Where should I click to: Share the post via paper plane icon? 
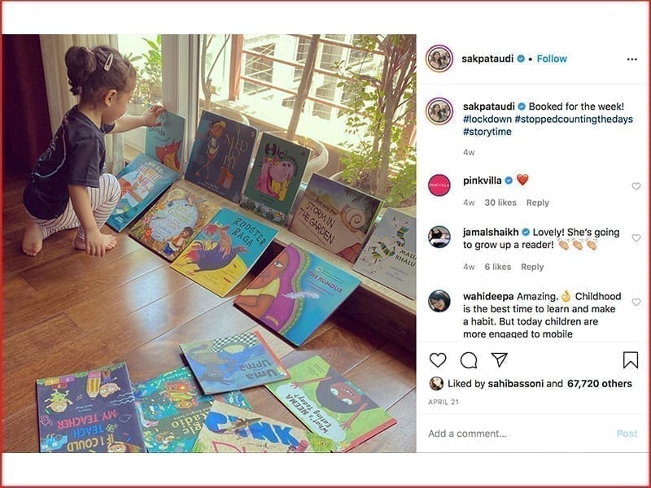pos(499,359)
